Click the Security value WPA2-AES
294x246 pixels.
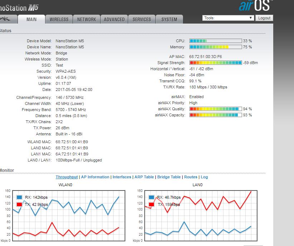click(66, 71)
